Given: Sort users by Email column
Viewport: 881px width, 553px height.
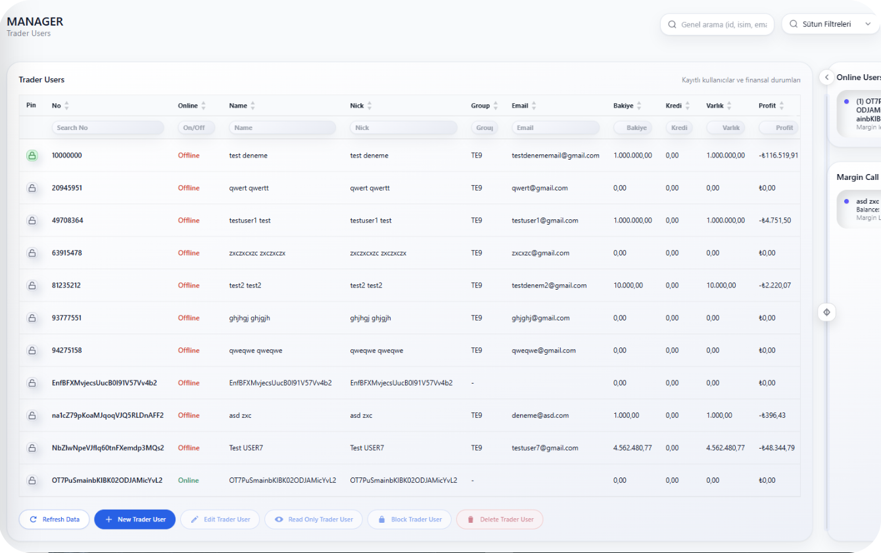Looking at the screenshot, I should point(534,106).
